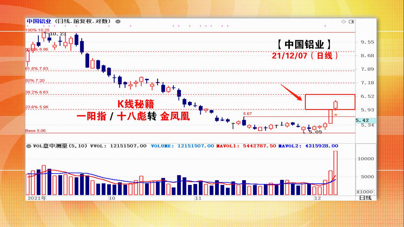
Task: Click the MAVOL1: 5442787.50 readout
Action: [x=246, y=146]
